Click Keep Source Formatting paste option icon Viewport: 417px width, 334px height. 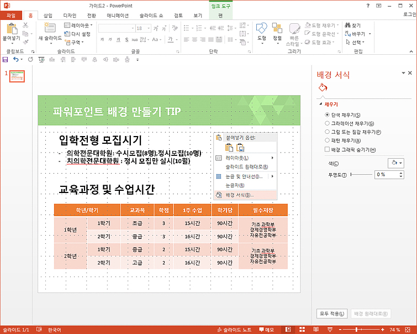tap(229, 147)
